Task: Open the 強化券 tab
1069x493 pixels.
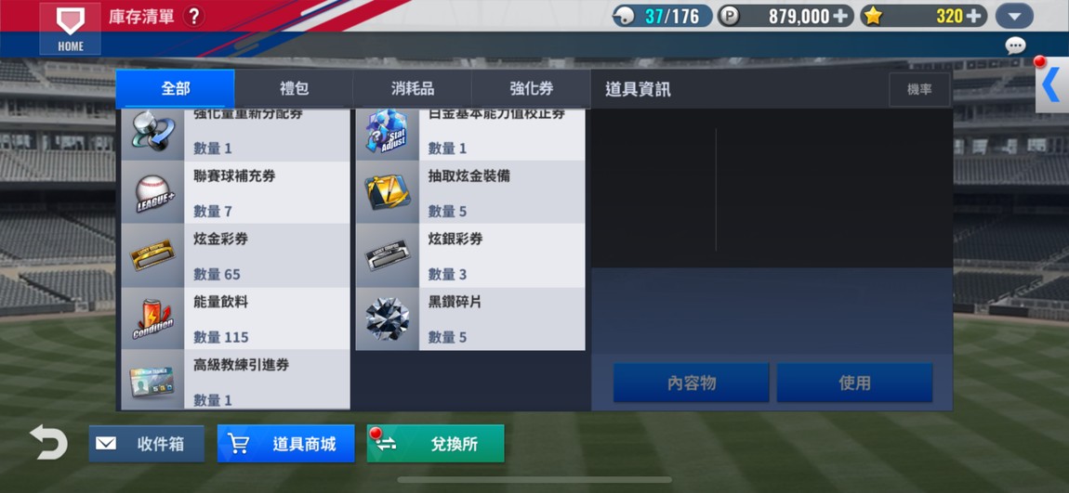Action: pos(531,89)
